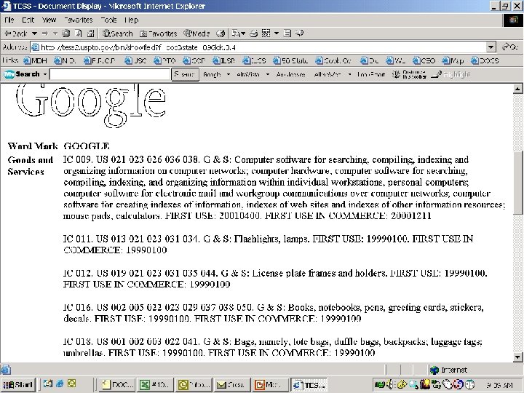Click the Start button
This screenshot has height=393, width=524.
18,385
